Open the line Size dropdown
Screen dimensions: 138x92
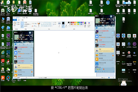pos(59,24)
